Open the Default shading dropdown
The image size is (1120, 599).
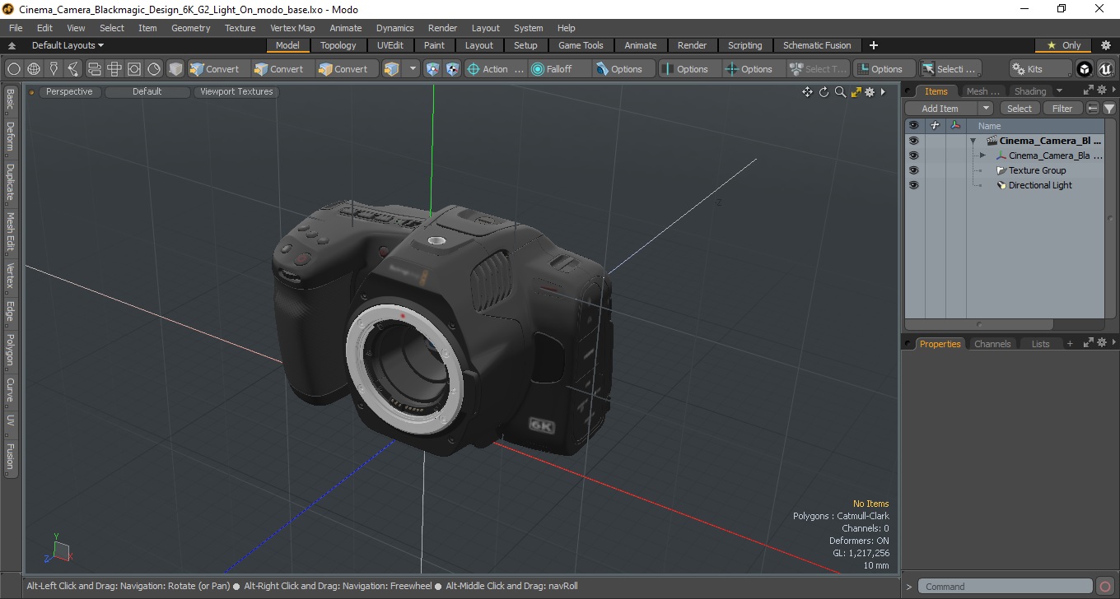(x=147, y=92)
